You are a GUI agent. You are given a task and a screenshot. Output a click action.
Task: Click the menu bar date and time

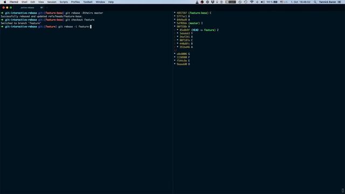point(301,2)
